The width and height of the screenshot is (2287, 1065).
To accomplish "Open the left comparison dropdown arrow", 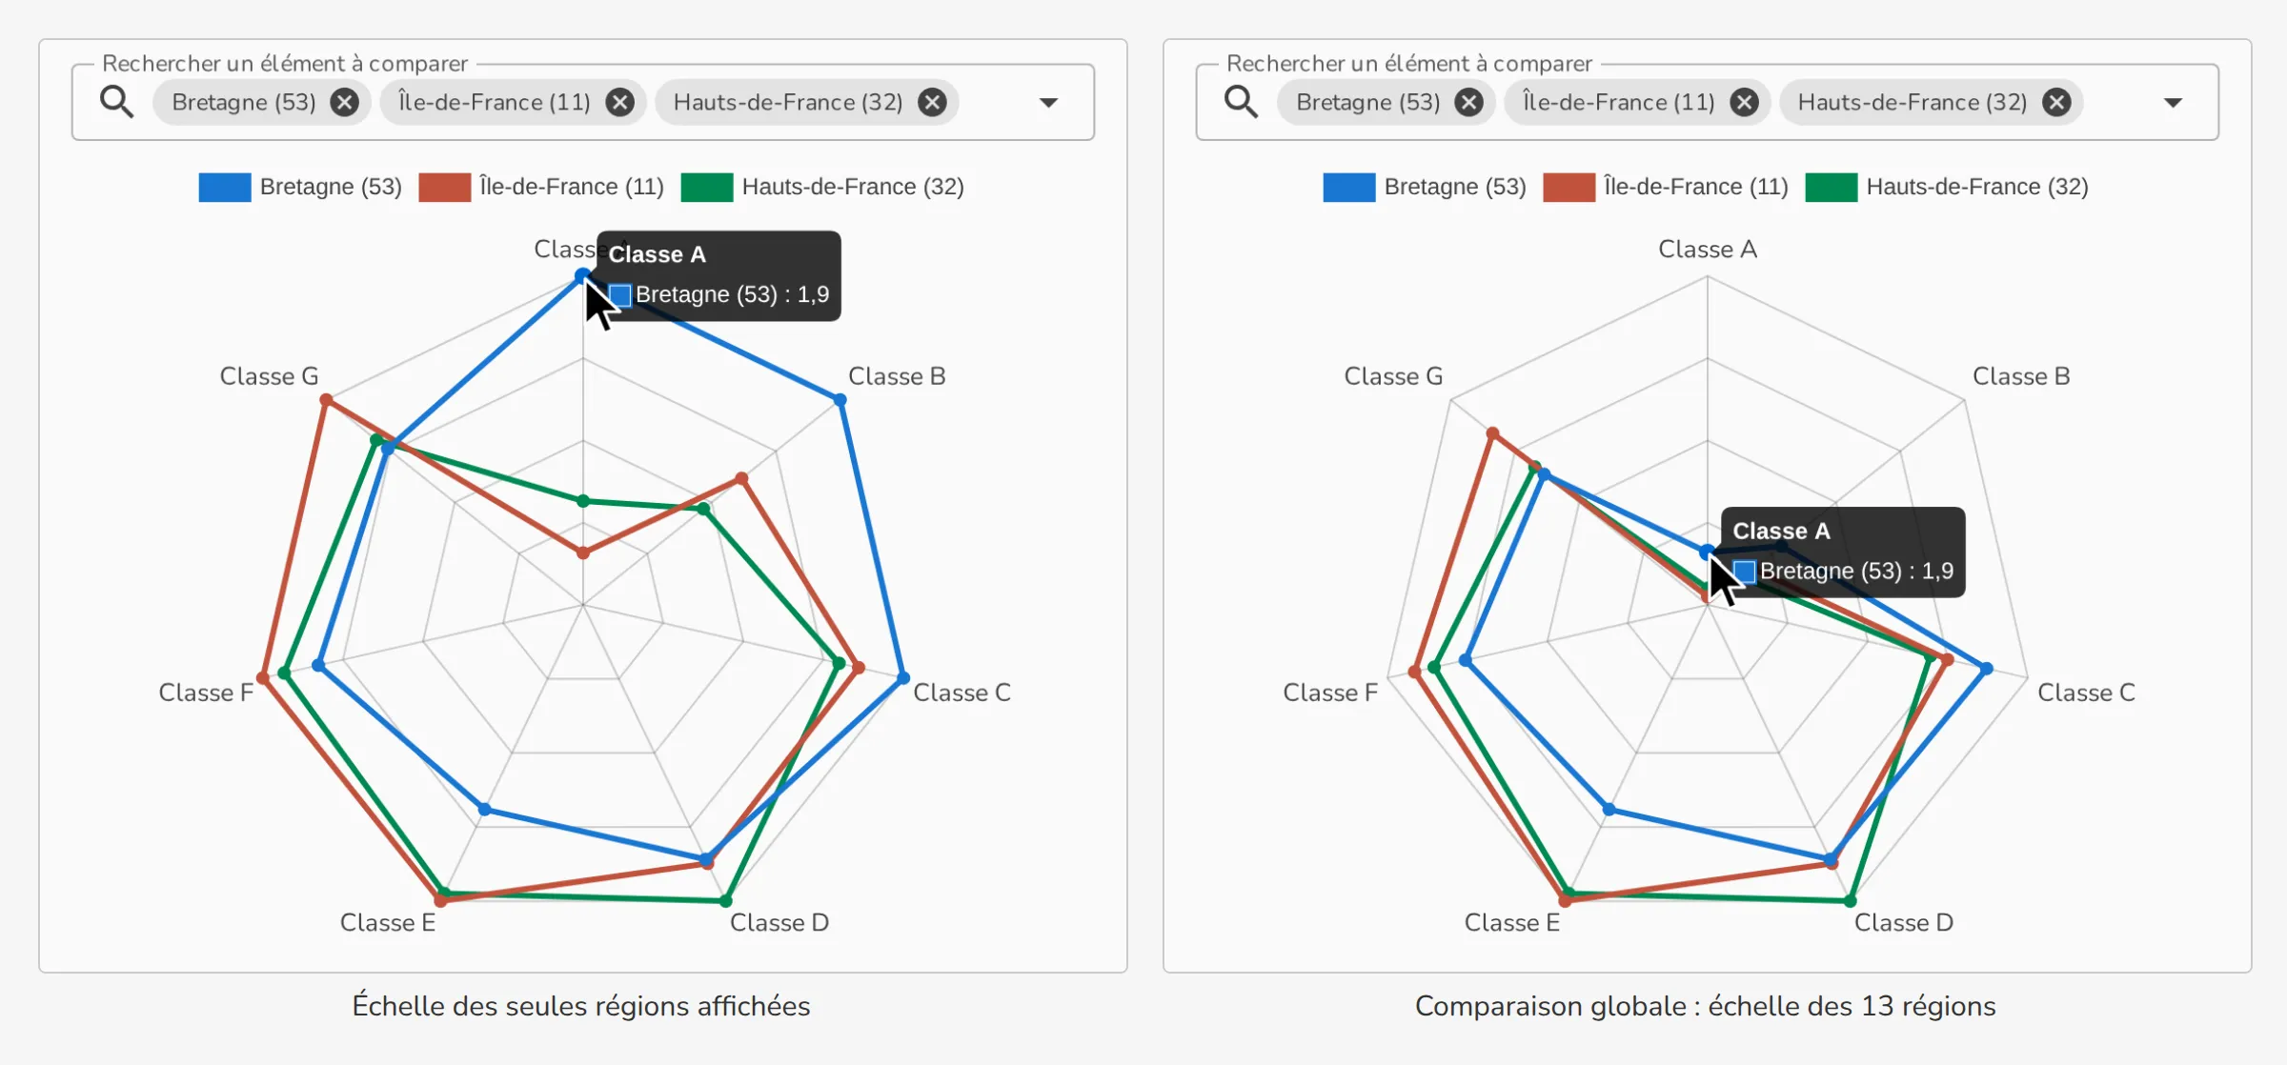I will click(1048, 103).
